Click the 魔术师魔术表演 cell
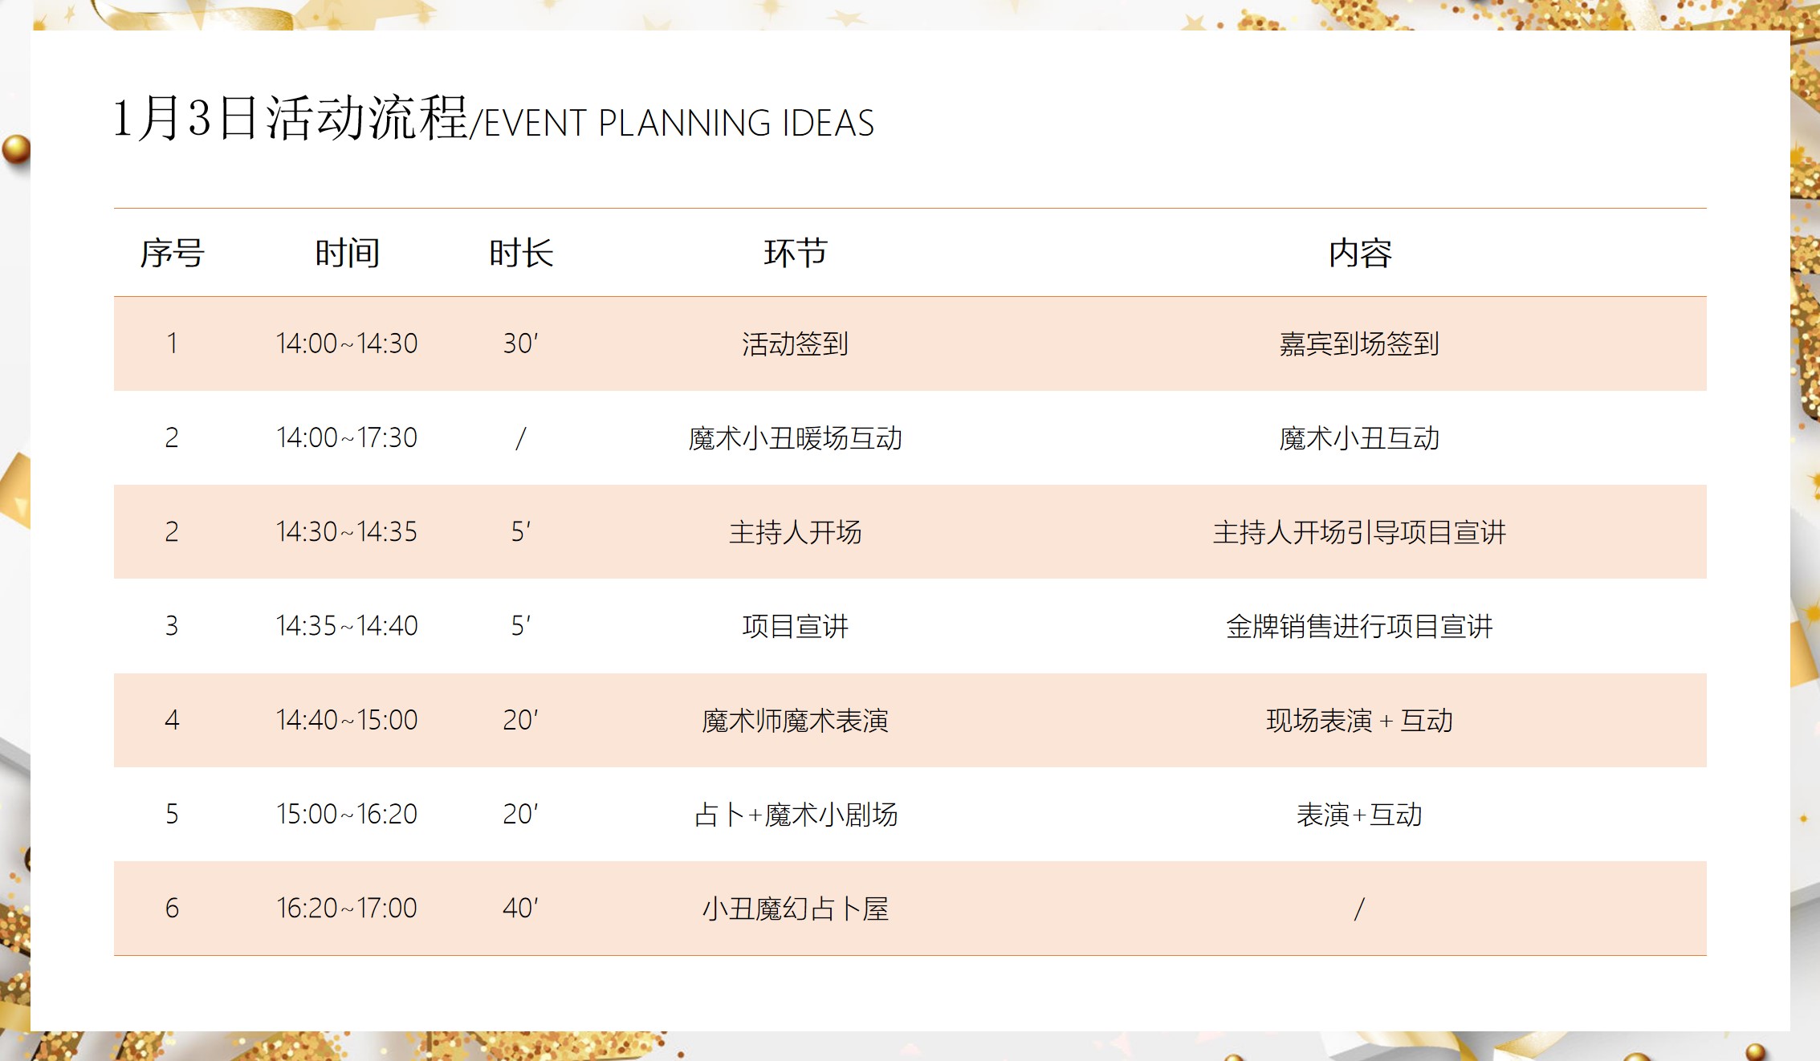 (795, 720)
